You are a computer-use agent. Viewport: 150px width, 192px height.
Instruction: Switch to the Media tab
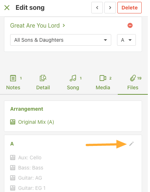pyautogui.click(x=103, y=82)
